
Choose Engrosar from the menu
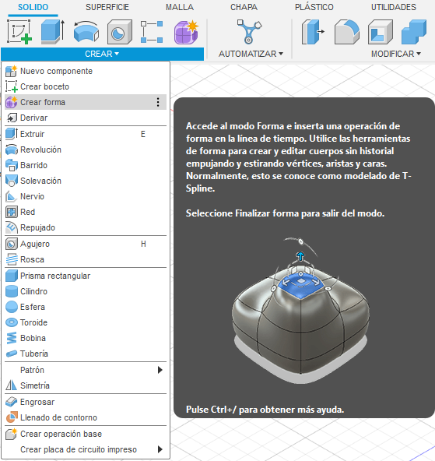click(86, 402)
